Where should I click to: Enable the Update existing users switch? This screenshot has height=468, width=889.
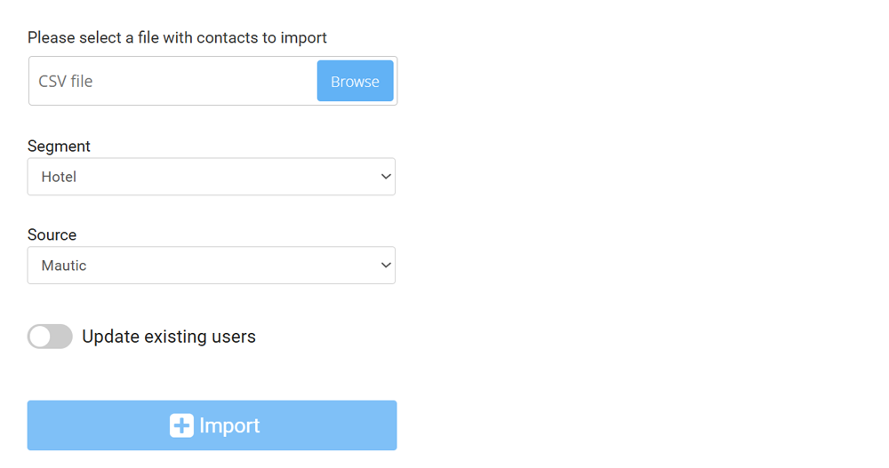(50, 337)
